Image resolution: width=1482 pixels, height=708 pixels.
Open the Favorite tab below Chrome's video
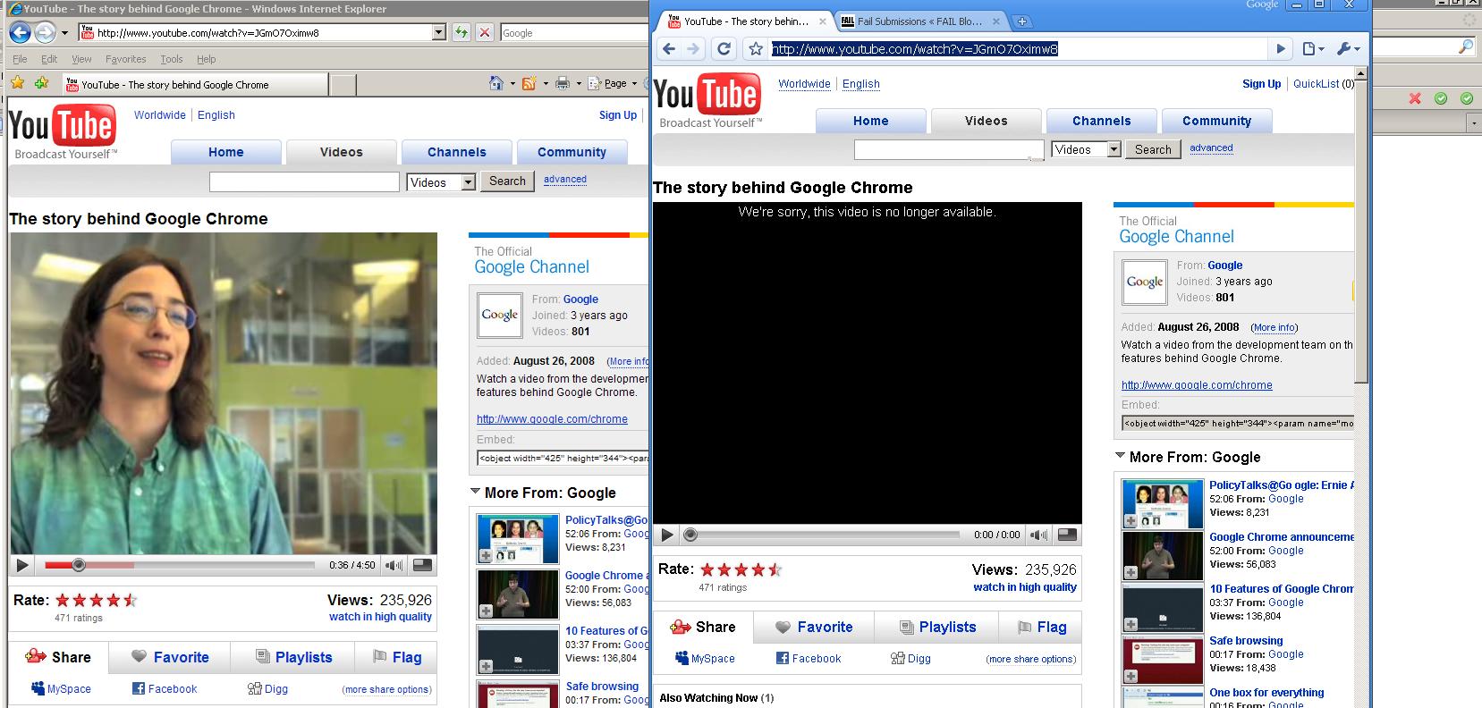point(815,627)
